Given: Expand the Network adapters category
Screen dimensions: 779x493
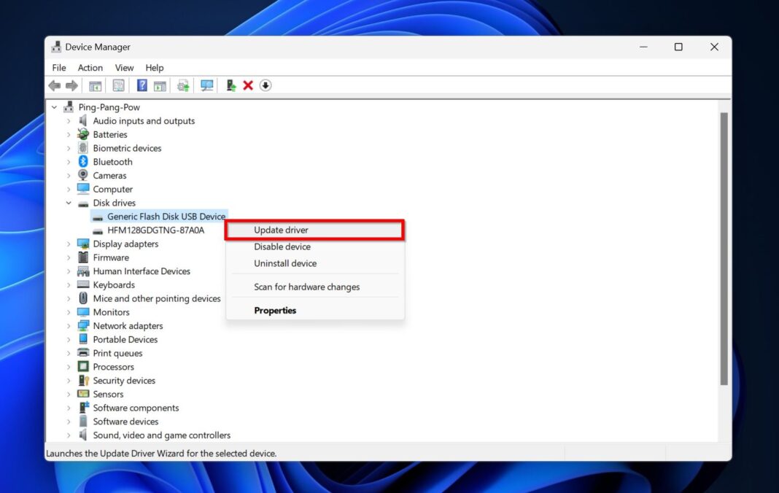Looking at the screenshot, I should click(68, 325).
